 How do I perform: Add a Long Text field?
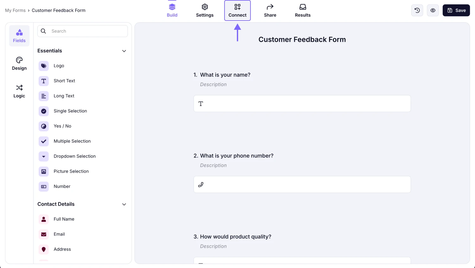pyautogui.click(x=43, y=96)
